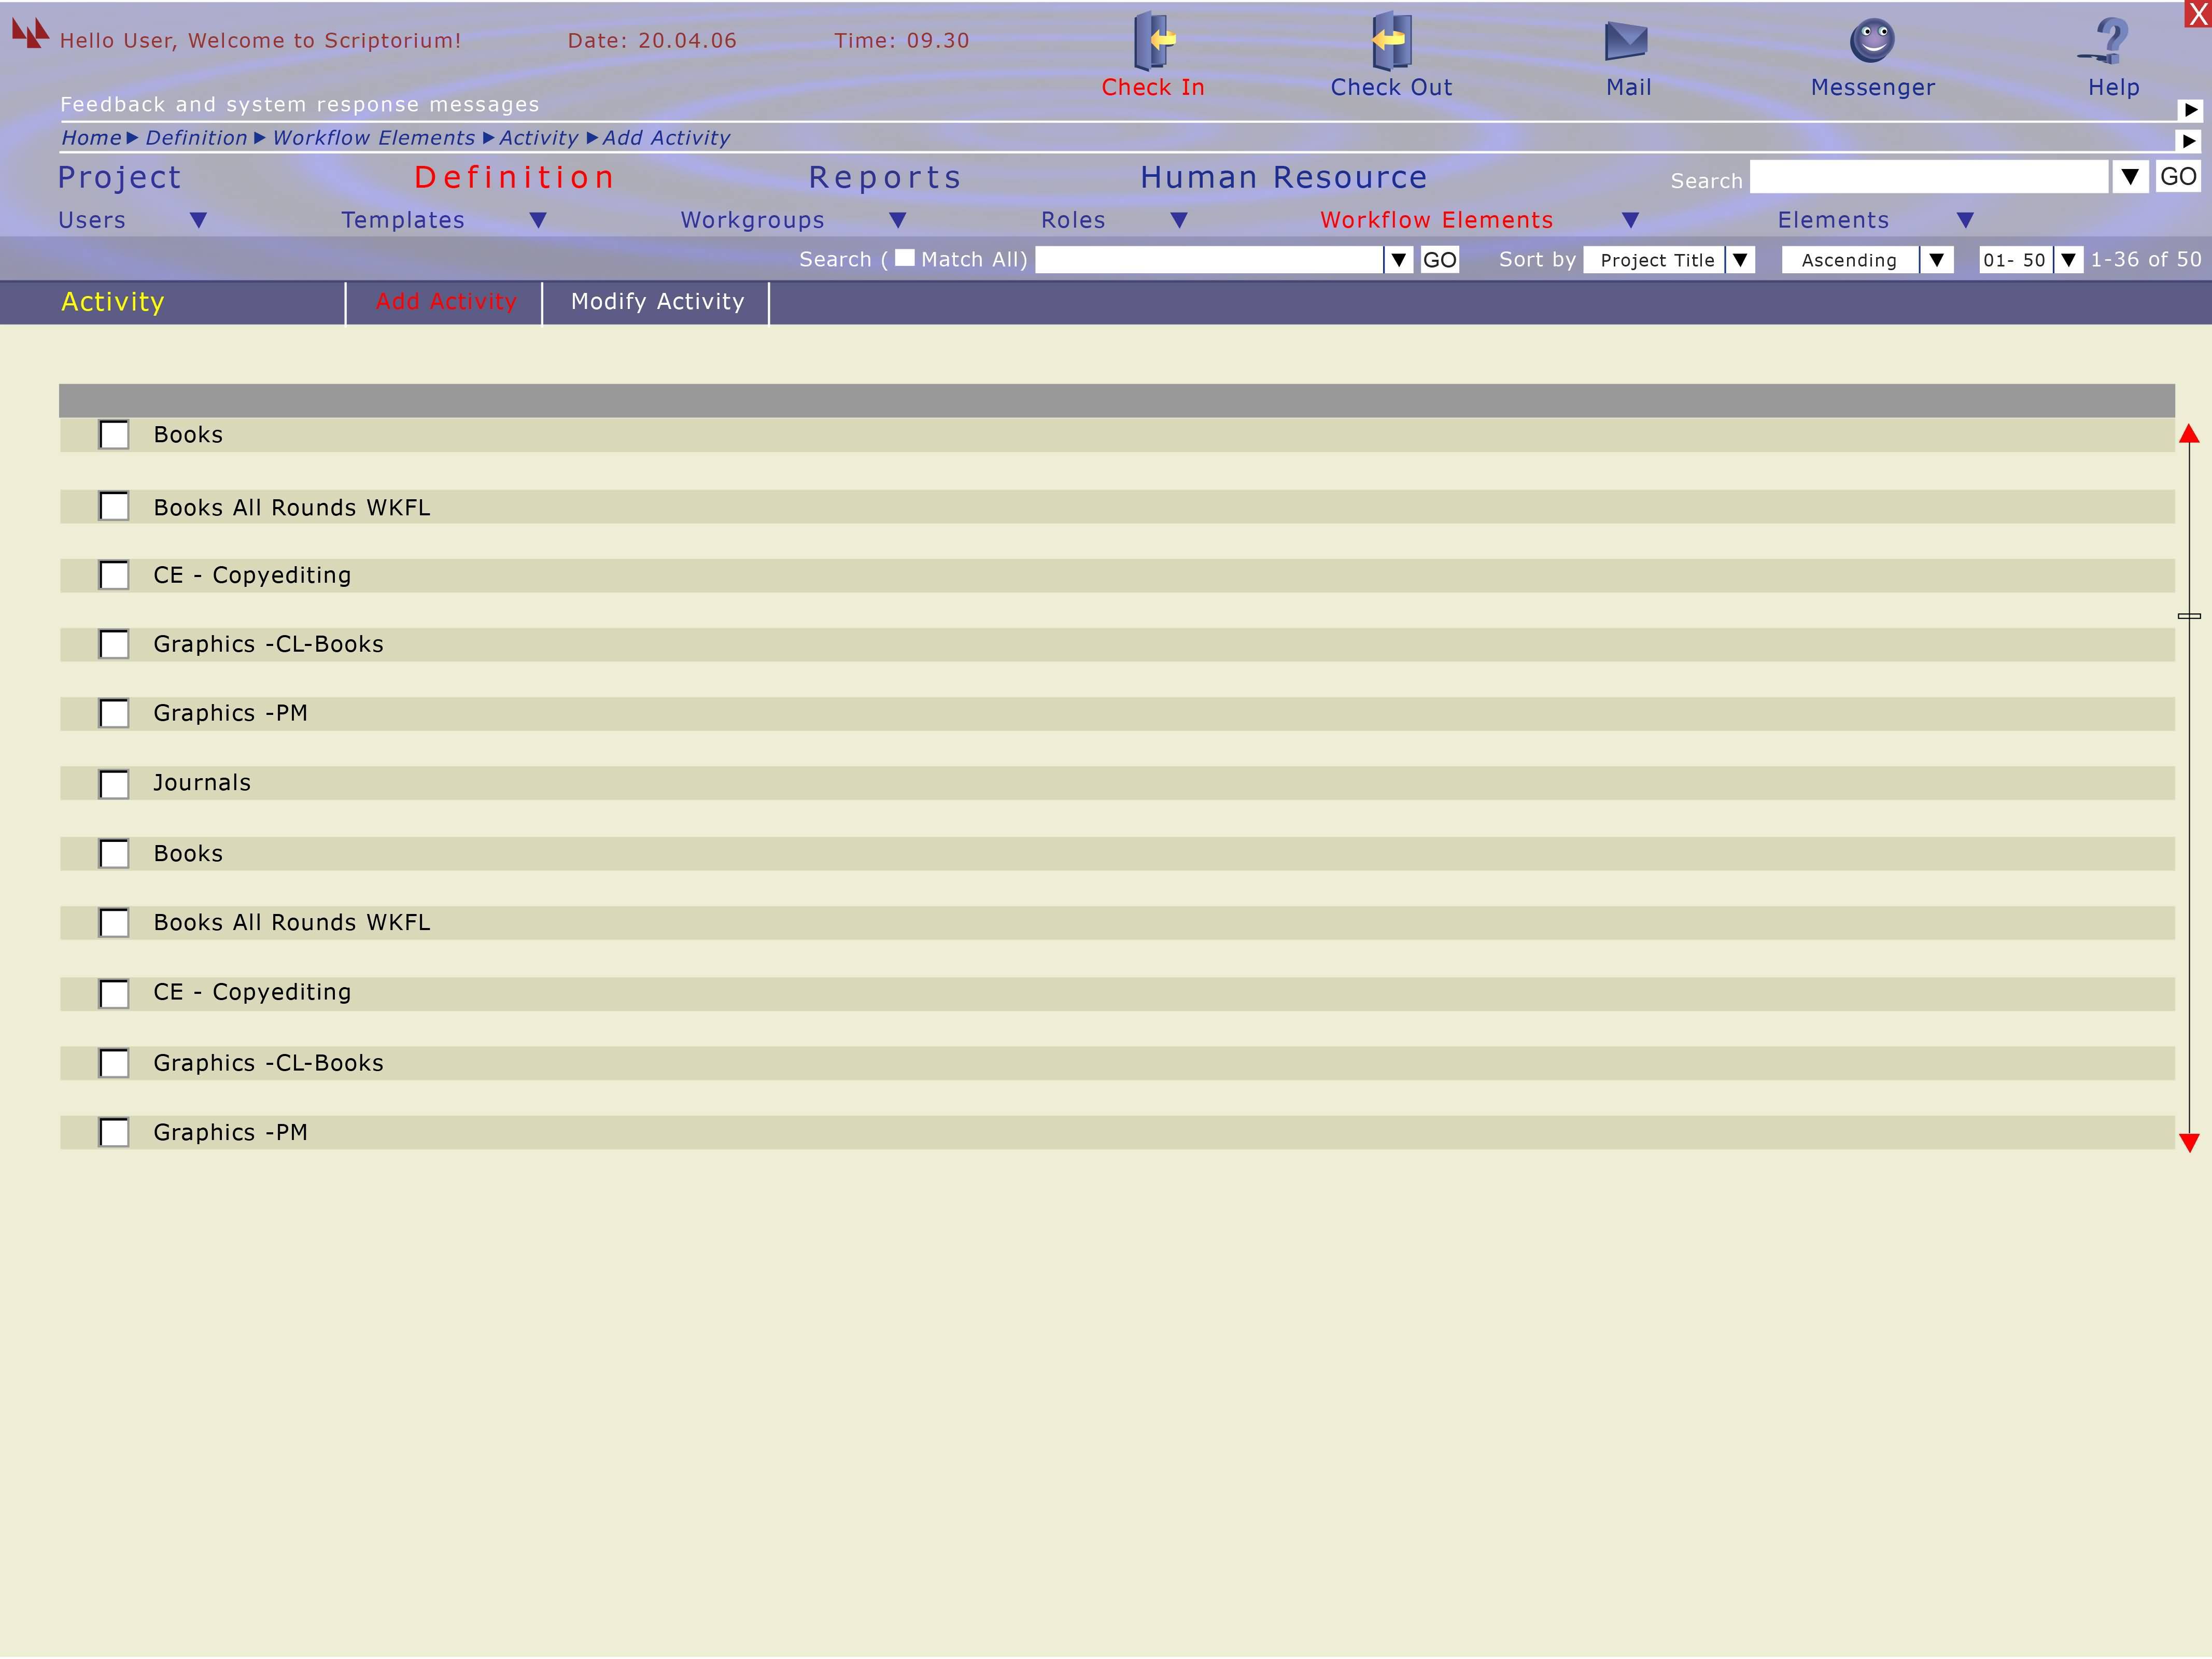The image size is (2212, 1659).
Task: Open the Reports menu
Action: [x=885, y=178]
